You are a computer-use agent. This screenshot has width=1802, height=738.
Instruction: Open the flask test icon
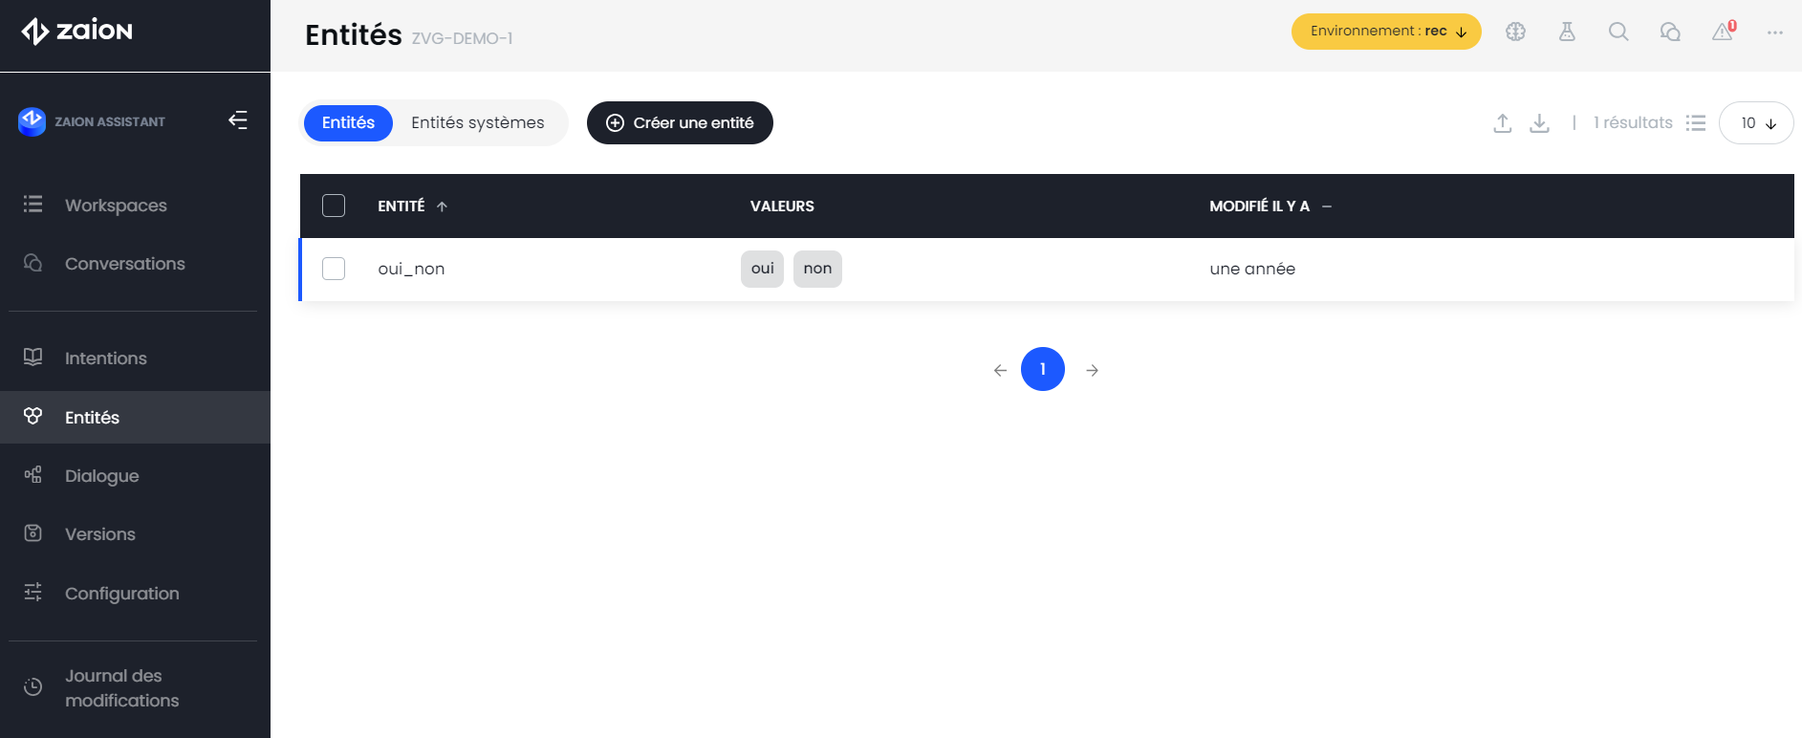click(x=1567, y=32)
